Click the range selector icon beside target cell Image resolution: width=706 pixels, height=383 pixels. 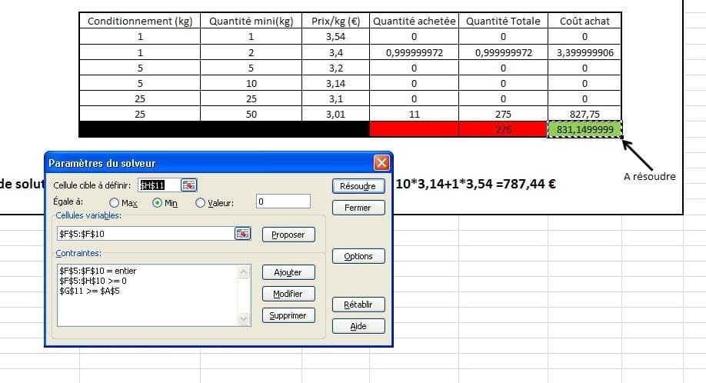[x=188, y=185]
